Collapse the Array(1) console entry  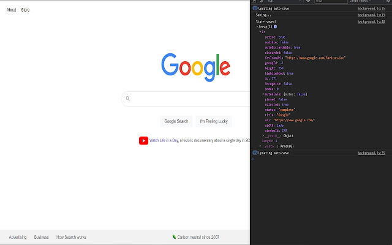click(257, 26)
